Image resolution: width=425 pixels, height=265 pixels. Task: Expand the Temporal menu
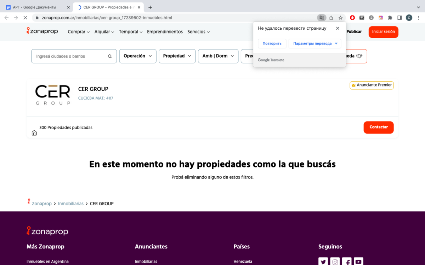click(131, 32)
